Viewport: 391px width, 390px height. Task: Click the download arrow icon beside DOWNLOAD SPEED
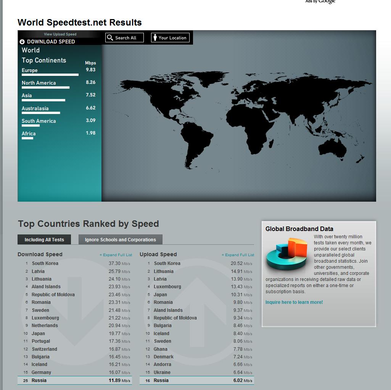pos(22,42)
